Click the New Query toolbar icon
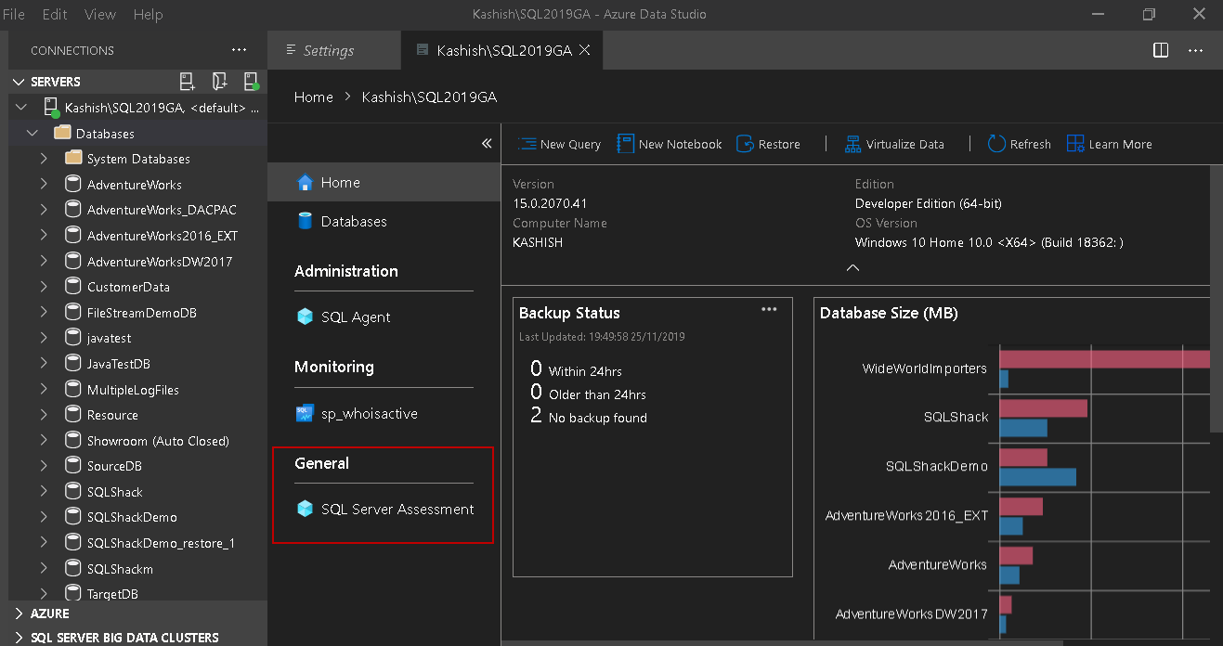1223x646 pixels. [x=528, y=144]
